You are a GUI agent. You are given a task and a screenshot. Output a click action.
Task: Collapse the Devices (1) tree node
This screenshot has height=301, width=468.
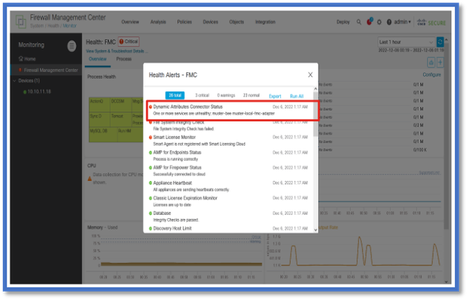coord(14,81)
